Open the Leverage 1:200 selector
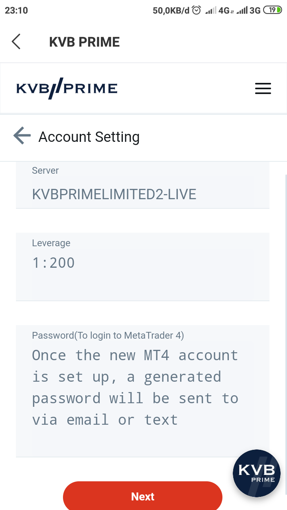 pyautogui.click(x=143, y=267)
